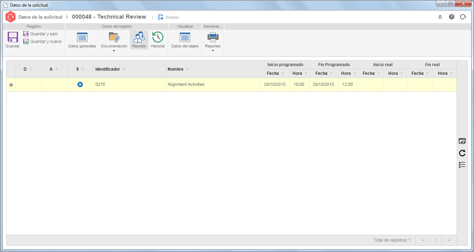
Task: Expand the Documentación dropdown arrow
Action: coord(114,51)
